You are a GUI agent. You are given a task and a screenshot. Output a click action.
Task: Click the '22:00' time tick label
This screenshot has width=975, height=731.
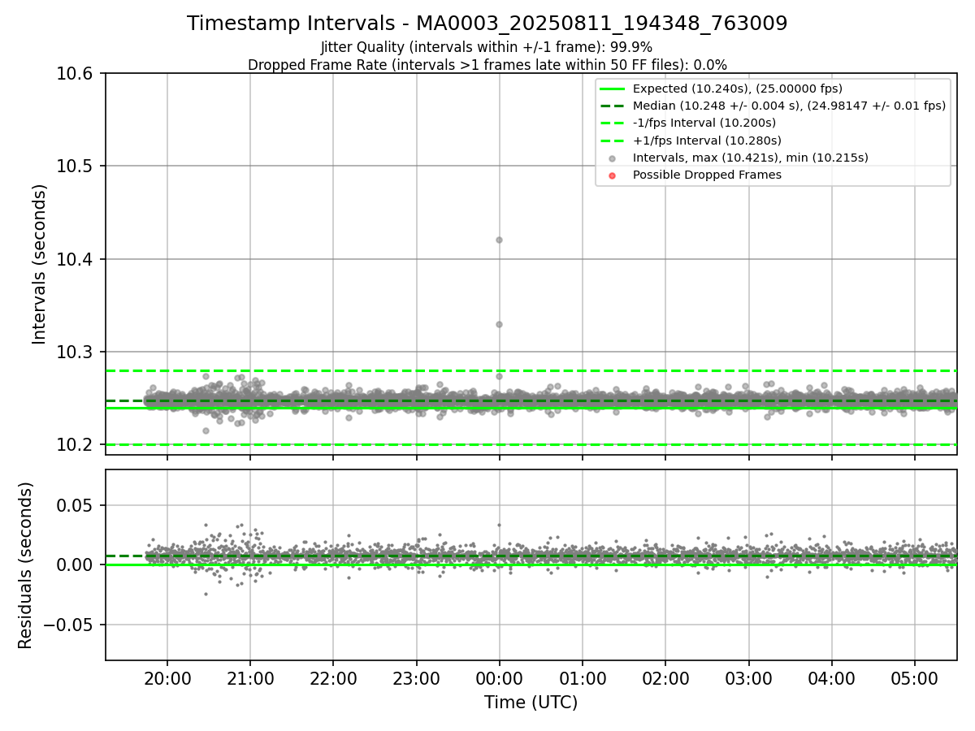point(333,677)
